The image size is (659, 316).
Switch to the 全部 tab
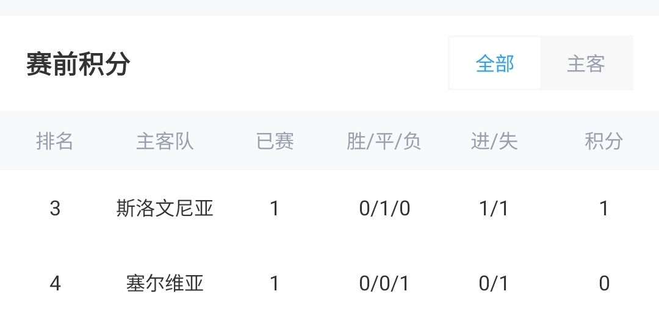495,63
